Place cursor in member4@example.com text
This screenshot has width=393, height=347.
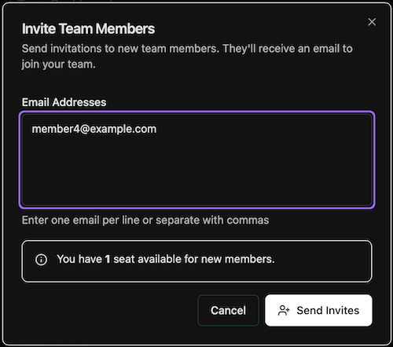tap(94, 129)
